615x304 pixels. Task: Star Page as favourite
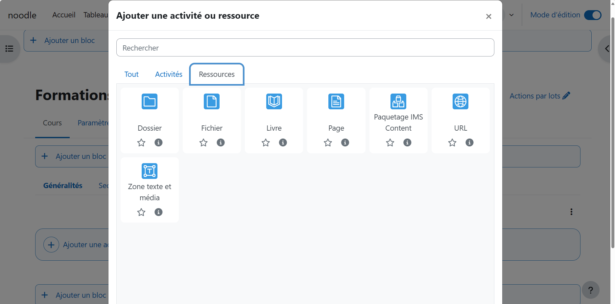coord(328,142)
